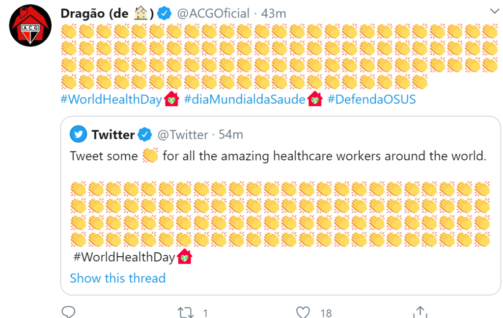Open the @ACGOficial handle
Viewport: 503px width, 318px height.
213,13
